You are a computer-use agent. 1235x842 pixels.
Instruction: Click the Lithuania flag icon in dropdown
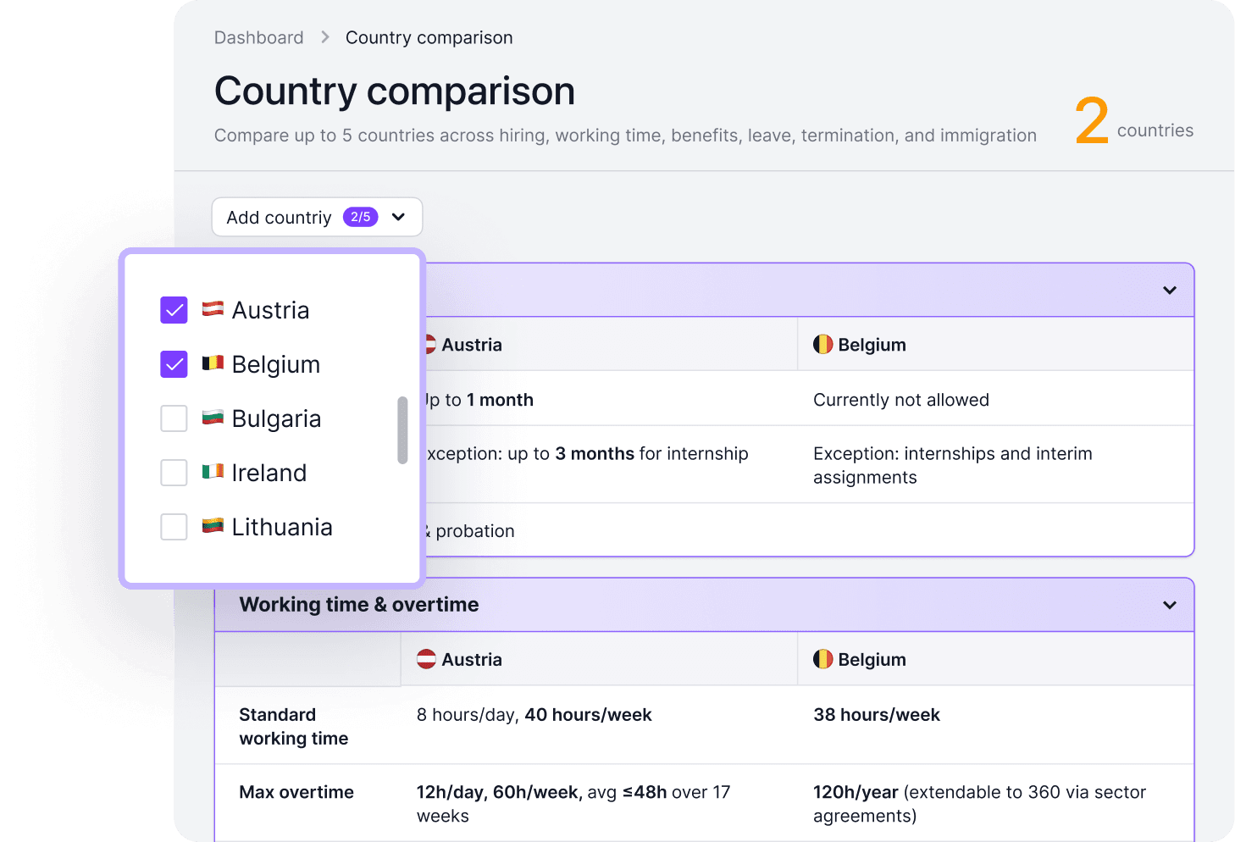pyautogui.click(x=213, y=526)
